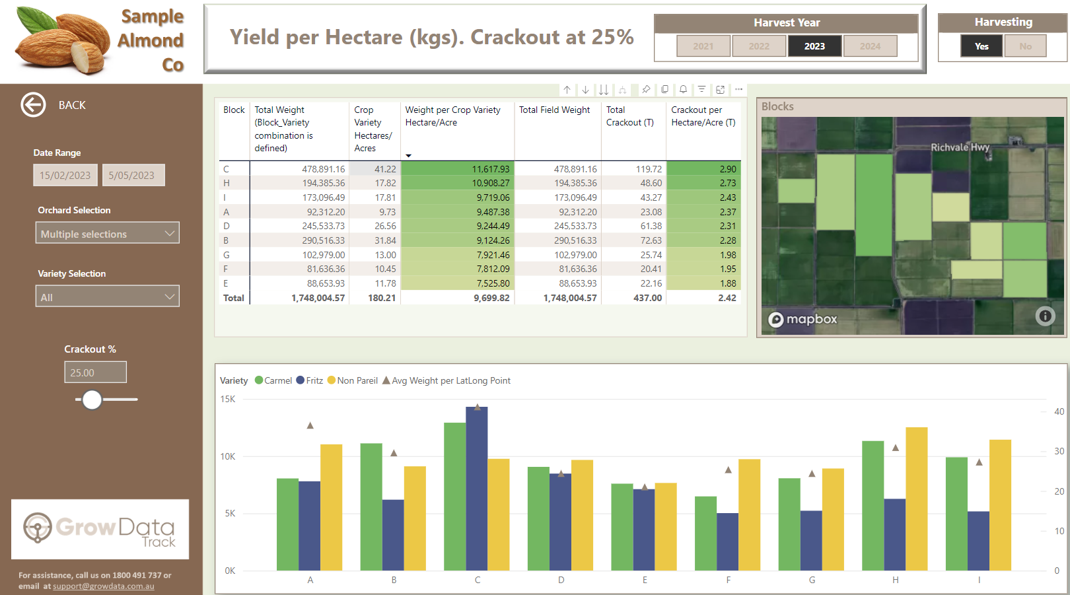Screen dimensions: 1070x595
Task: Open the more options ellipsis menu
Action: (x=738, y=90)
